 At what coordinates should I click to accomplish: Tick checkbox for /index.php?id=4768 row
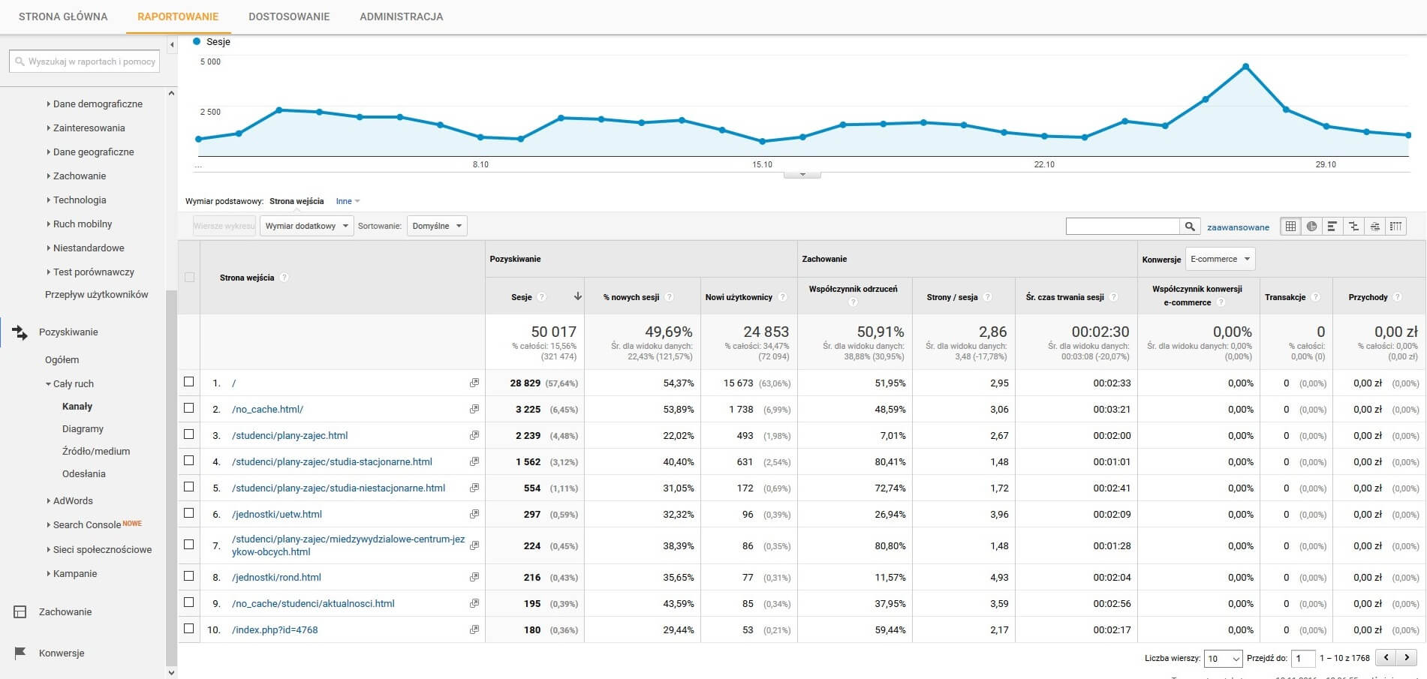click(189, 629)
